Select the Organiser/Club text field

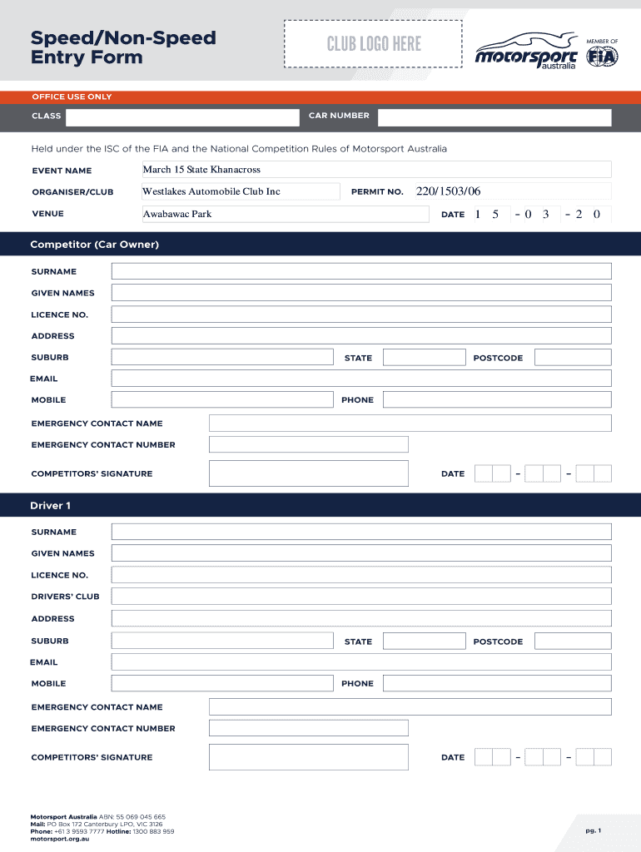point(240,191)
